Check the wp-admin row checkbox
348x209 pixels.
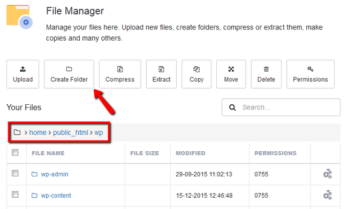pyautogui.click(x=15, y=173)
